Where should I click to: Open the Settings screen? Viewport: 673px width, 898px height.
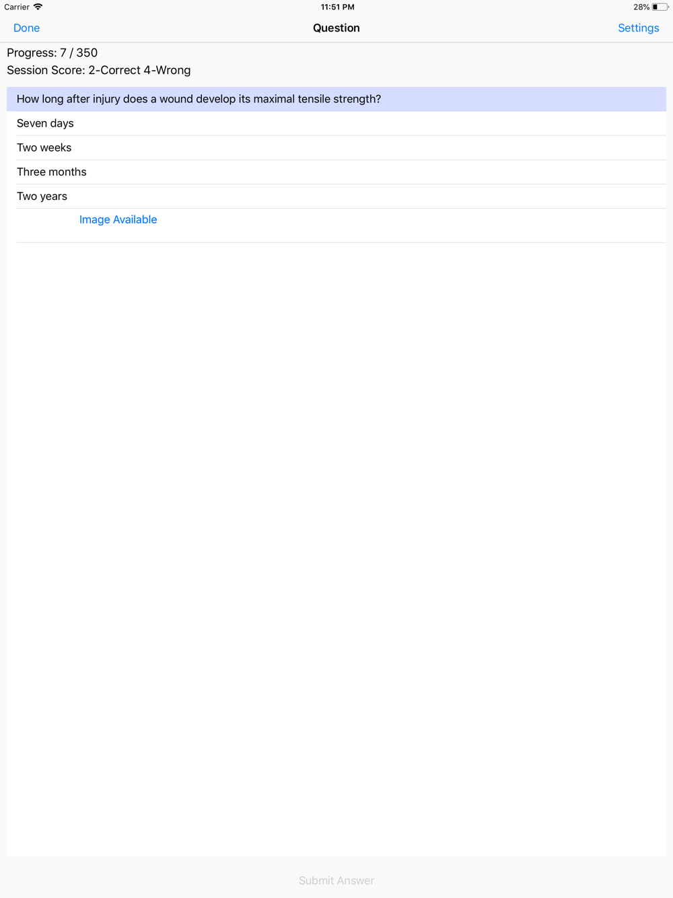tap(638, 28)
